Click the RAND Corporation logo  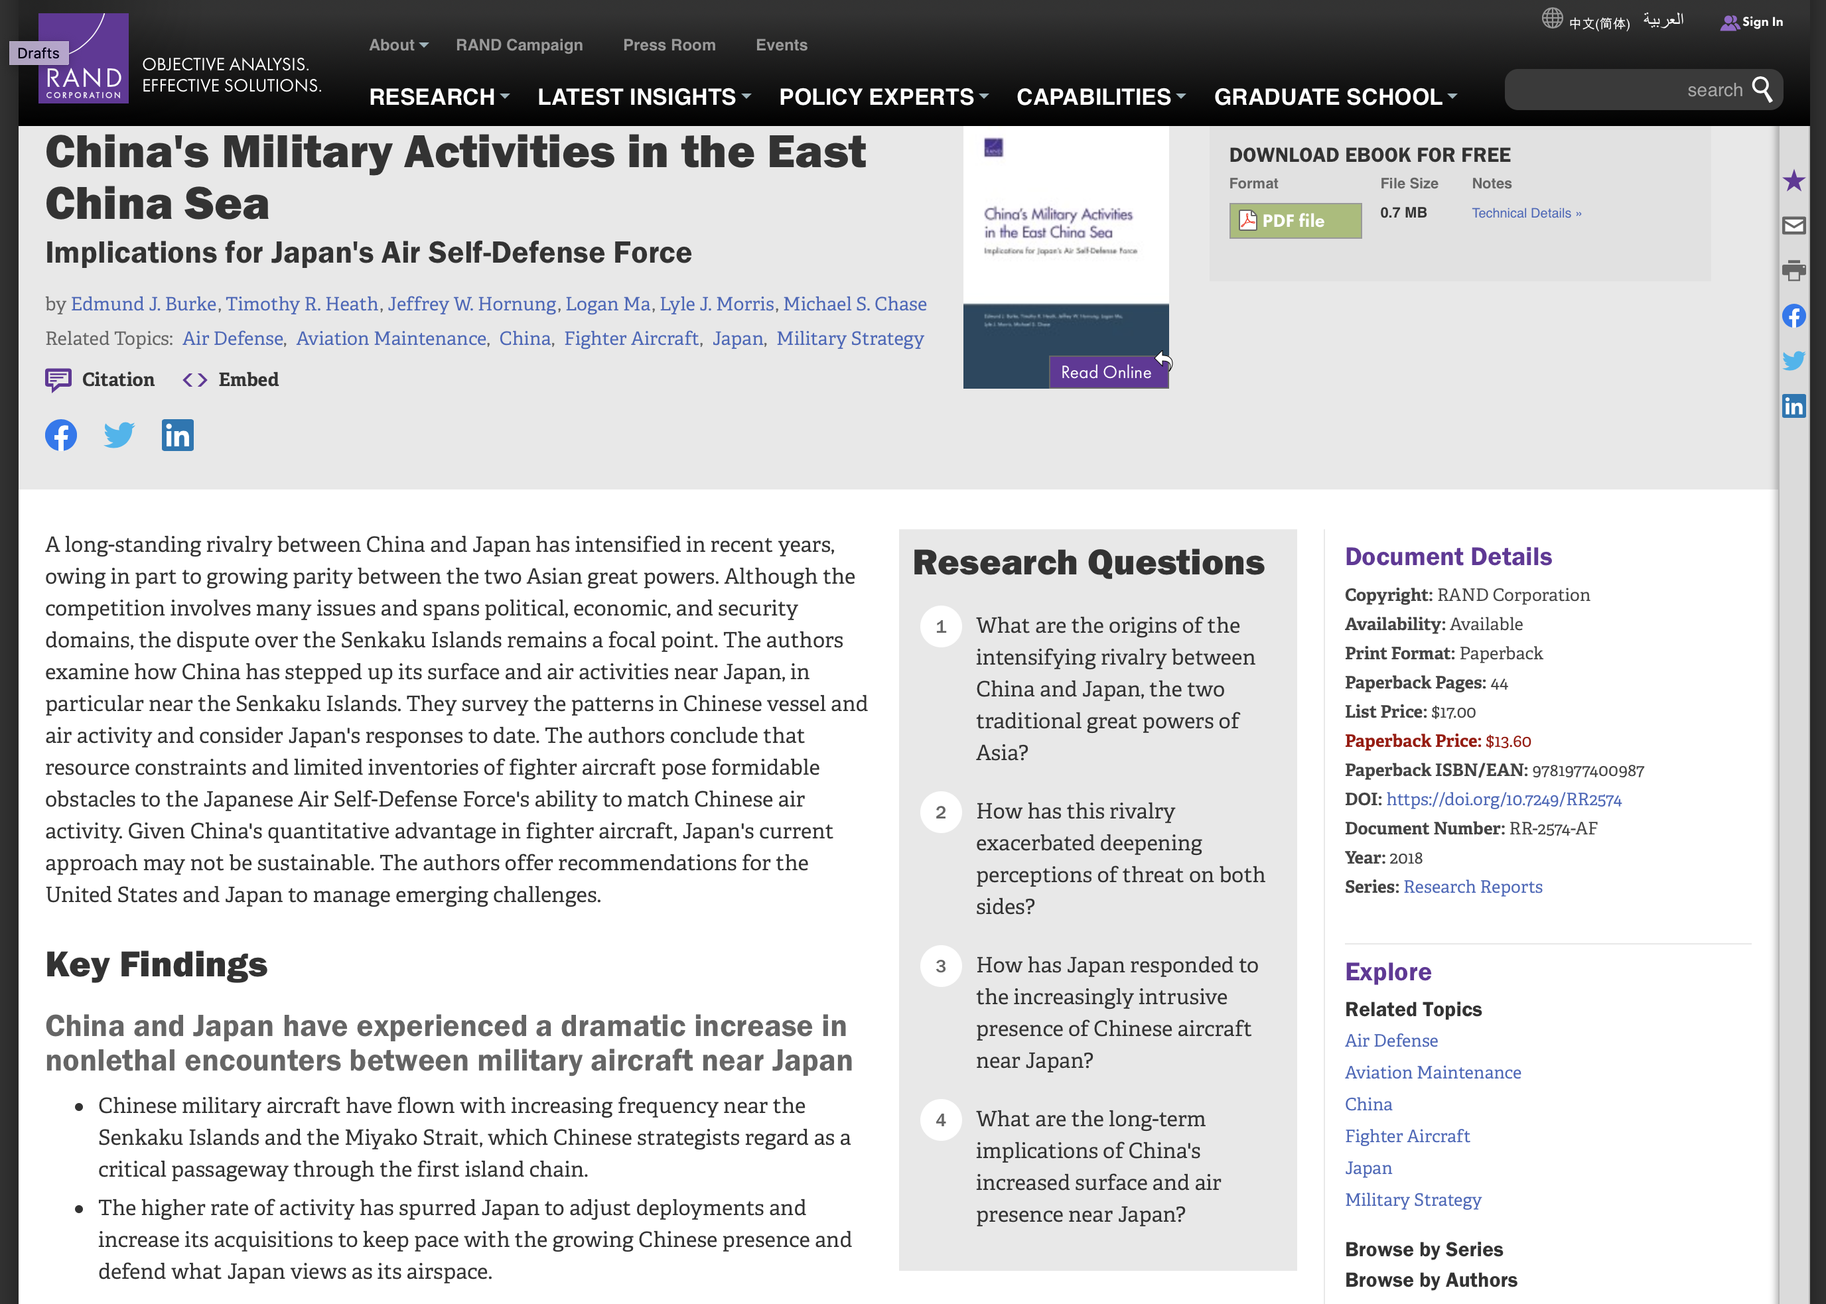point(84,58)
